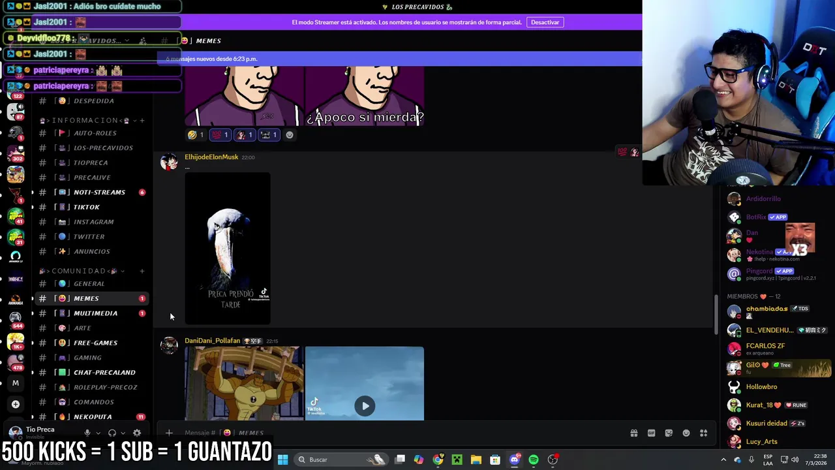Open the server with letter M
The image size is (835, 470).
click(16, 383)
